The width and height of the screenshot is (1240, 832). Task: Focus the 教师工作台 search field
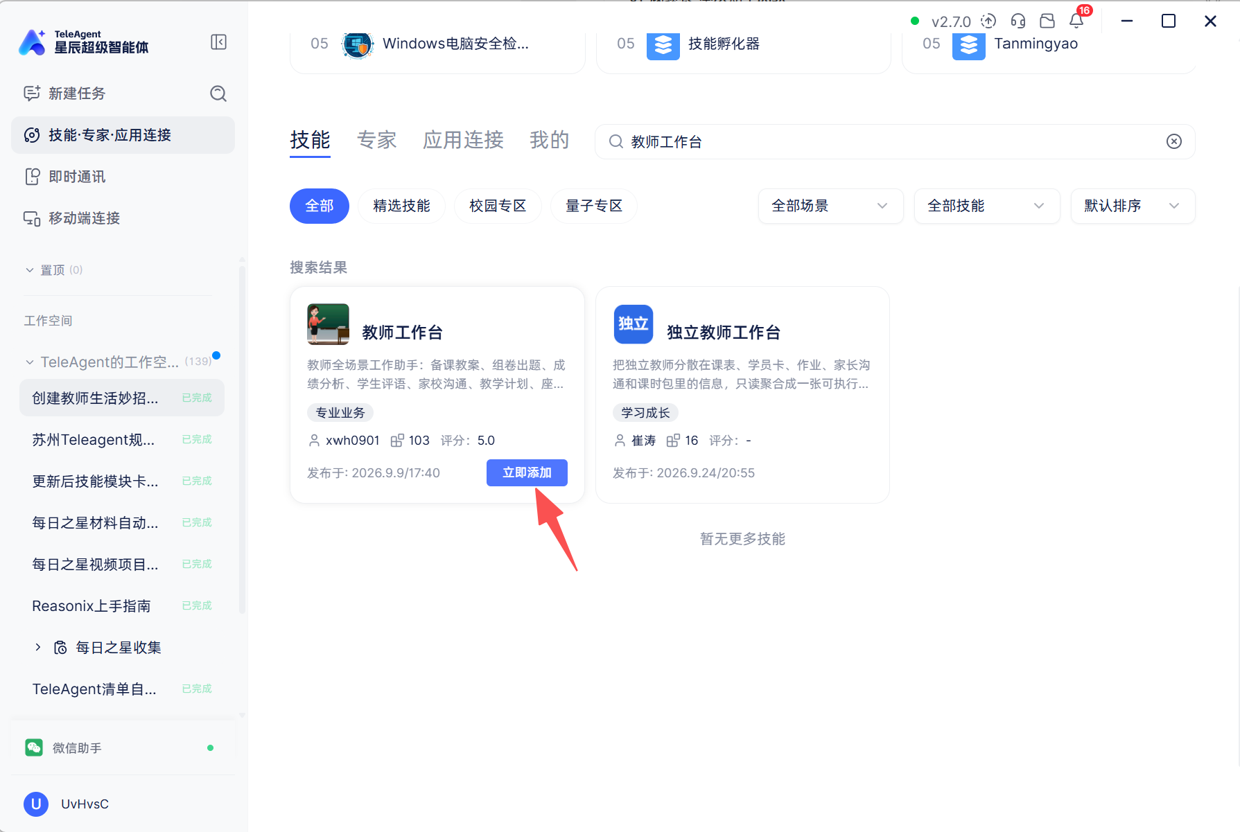point(894,141)
